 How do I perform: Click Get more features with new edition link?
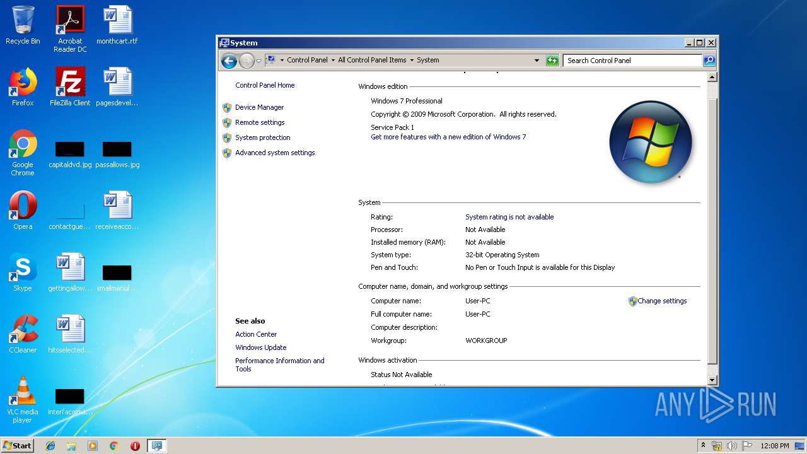pyautogui.click(x=448, y=137)
